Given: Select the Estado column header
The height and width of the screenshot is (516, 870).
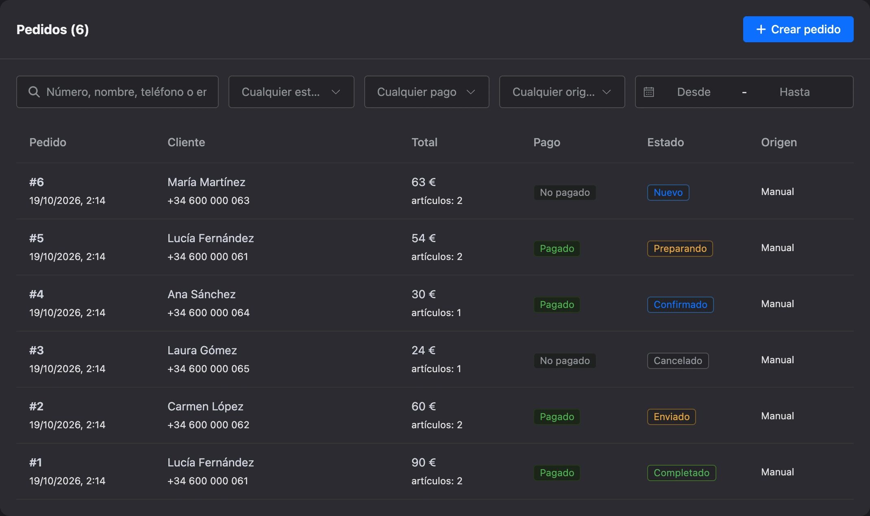Looking at the screenshot, I should (x=666, y=142).
